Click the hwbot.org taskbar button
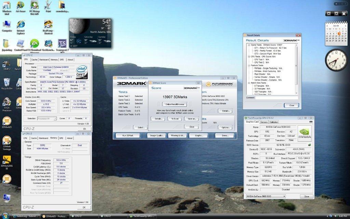This screenshot has height=219, width=350. 26,216
